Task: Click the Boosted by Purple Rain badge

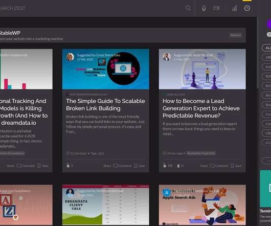Action: [201, 153]
